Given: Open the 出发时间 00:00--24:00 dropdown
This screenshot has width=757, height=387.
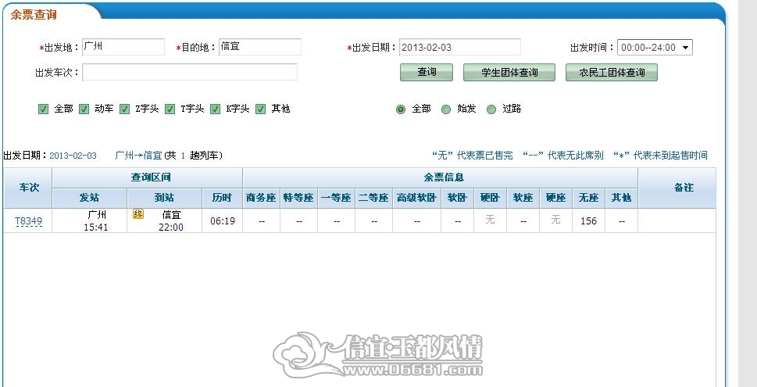Looking at the screenshot, I should 655,48.
